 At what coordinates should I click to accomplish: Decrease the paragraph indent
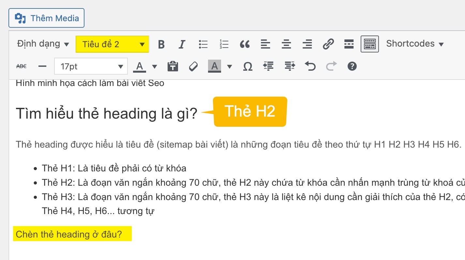pyautogui.click(x=268, y=66)
